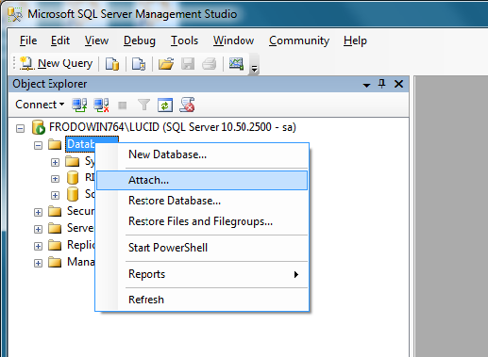488x357 pixels.
Task: Select the Security folder label
Action: point(81,211)
